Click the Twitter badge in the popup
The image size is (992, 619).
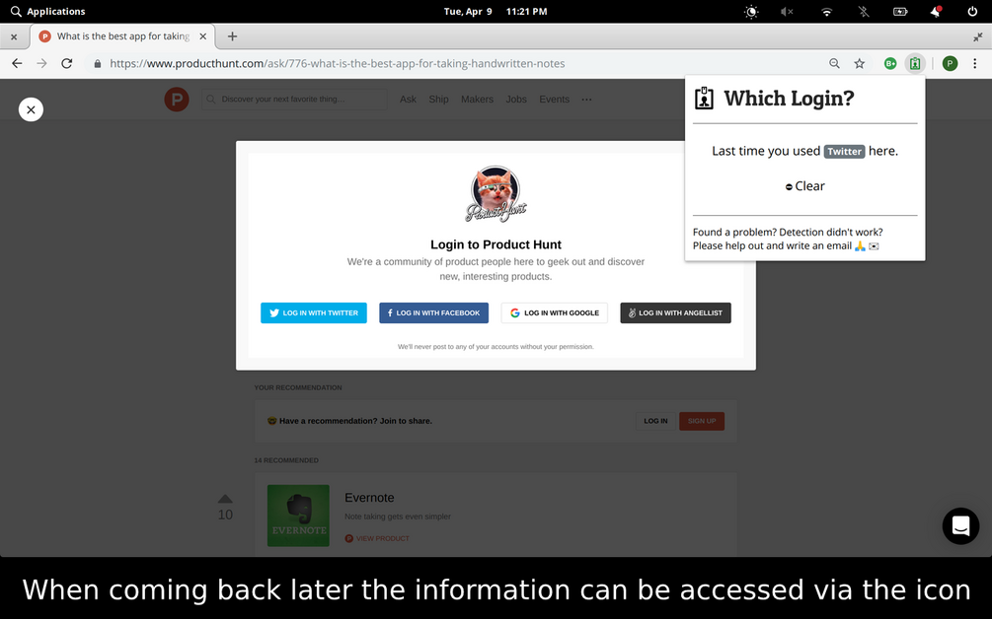click(844, 152)
